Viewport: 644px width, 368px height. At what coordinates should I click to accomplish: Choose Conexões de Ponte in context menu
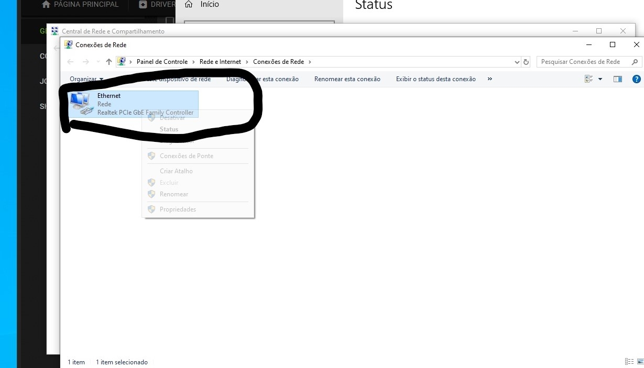187,156
